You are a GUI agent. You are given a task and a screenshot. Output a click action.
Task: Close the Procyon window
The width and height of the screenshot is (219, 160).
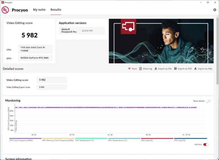[x=215, y=2]
